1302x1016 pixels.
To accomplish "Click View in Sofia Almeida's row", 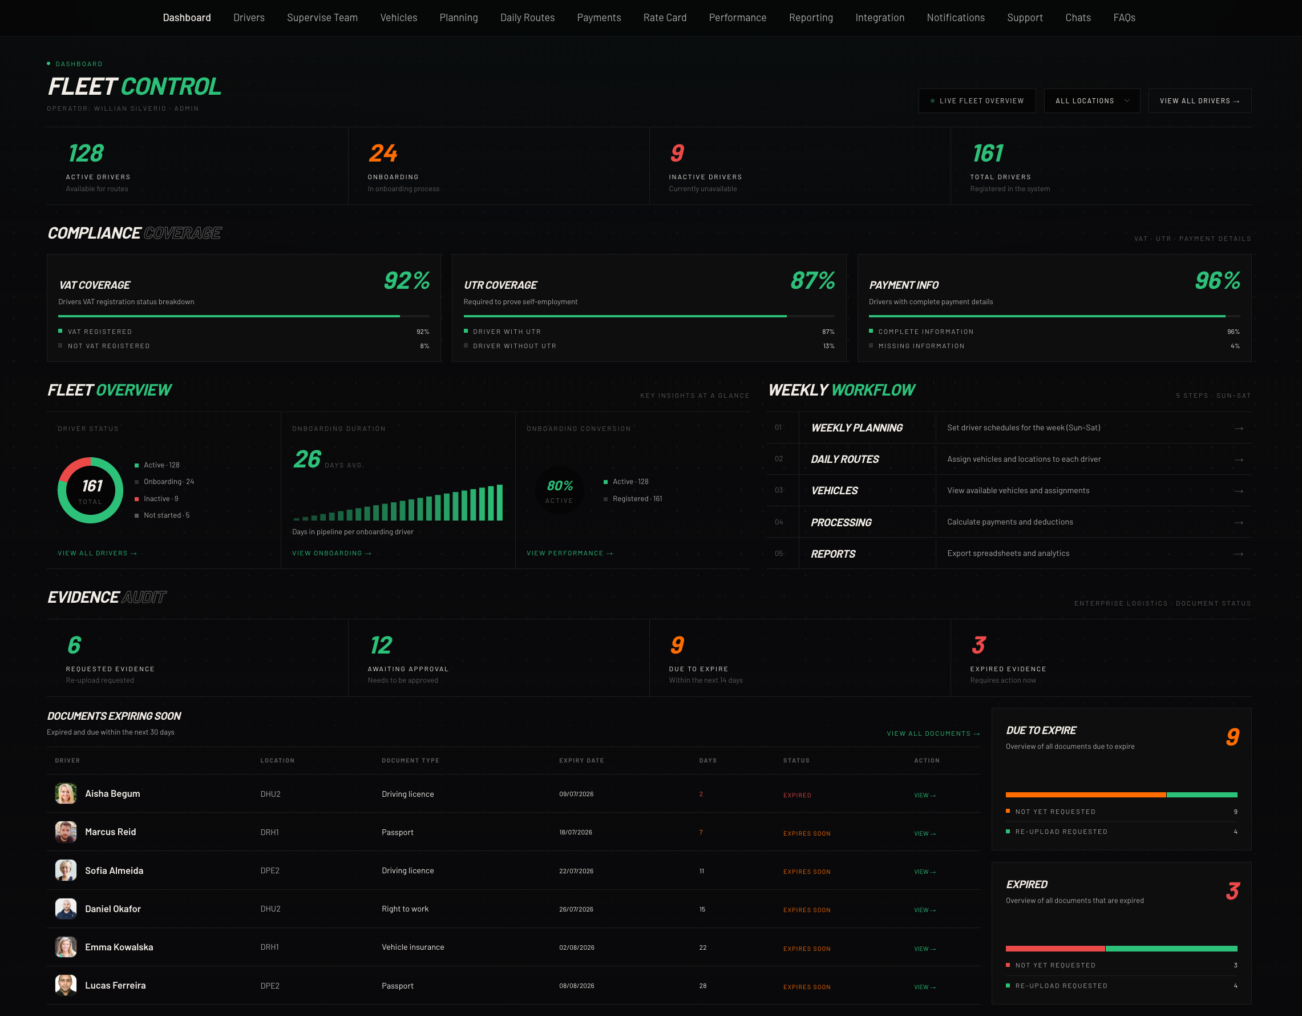I will click(x=925, y=872).
